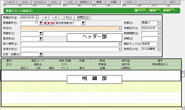Expand the 件名 combo box arrow

click(x=120, y=28)
